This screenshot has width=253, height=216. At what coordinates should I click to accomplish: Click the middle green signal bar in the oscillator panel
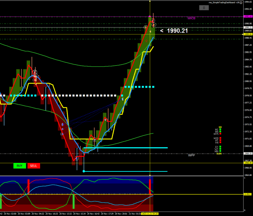(74, 201)
